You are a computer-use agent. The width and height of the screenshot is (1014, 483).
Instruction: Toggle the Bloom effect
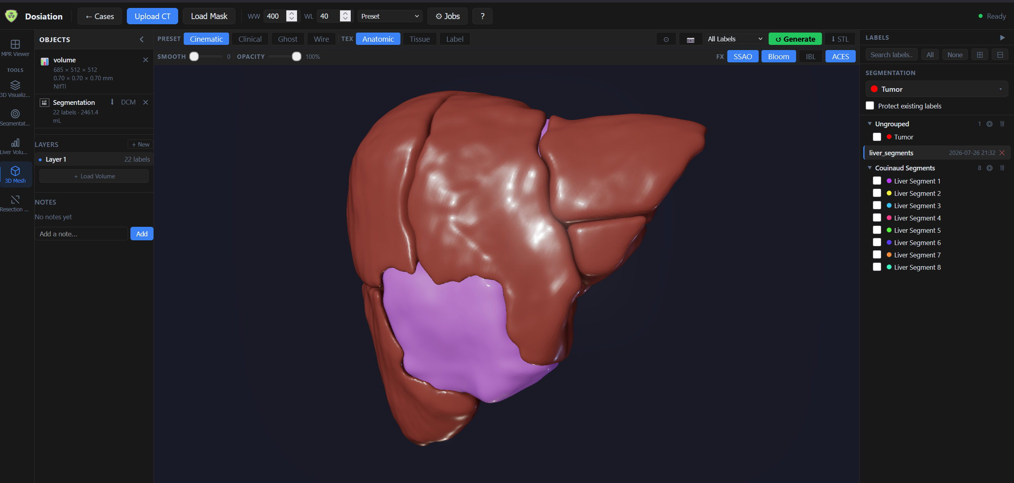[x=778, y=56]
